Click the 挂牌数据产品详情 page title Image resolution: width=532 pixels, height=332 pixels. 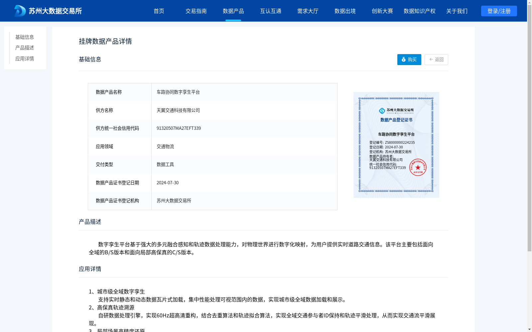[105, 41]
